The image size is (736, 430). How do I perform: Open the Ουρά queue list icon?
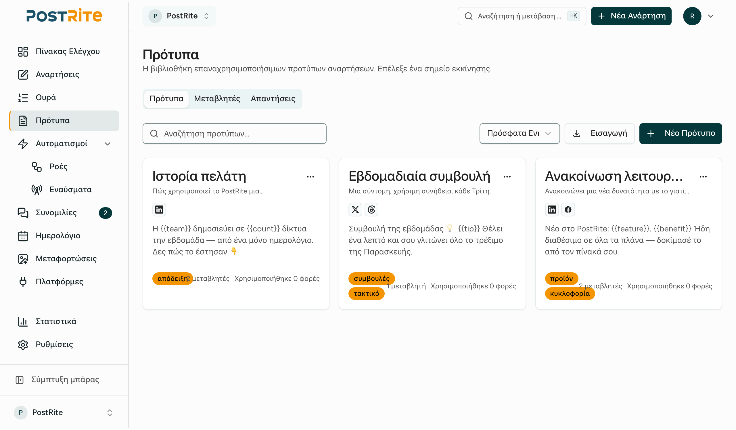pos(23,98)
